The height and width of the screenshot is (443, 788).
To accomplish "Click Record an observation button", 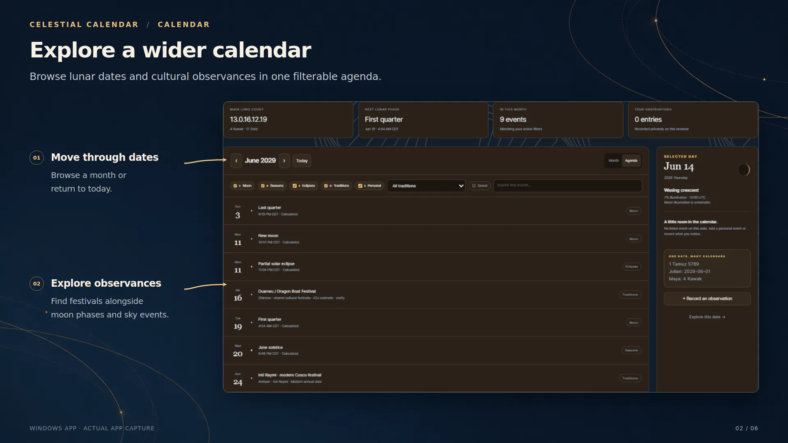I will pos(707,299).
